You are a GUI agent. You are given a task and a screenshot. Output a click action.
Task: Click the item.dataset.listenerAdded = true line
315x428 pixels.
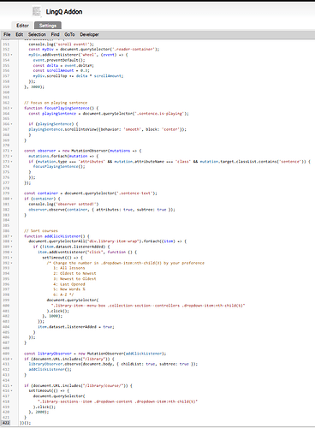pyautogui.click(x=76, y=327)
